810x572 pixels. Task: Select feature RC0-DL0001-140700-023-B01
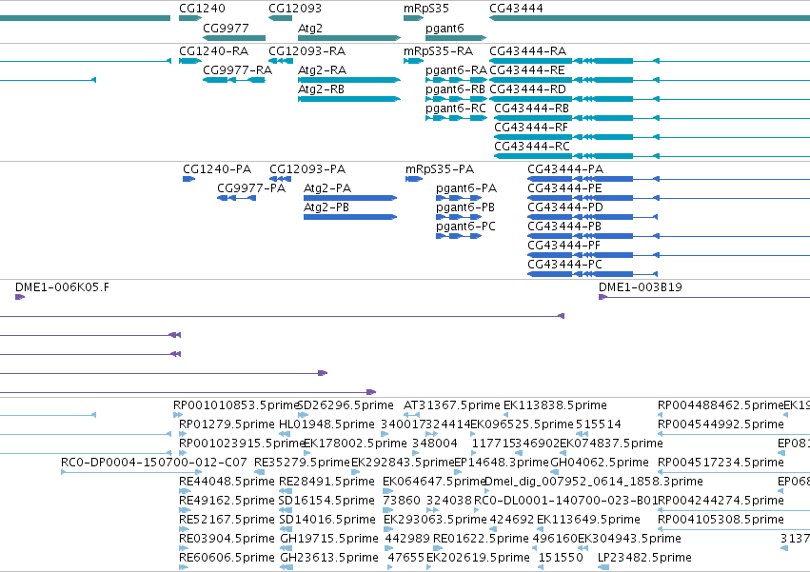point(477,510)
